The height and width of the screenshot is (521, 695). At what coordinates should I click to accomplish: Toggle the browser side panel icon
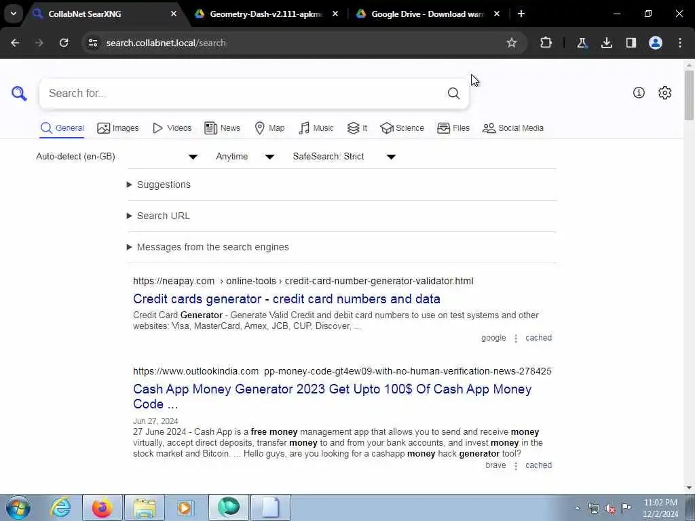pos(631,43)
